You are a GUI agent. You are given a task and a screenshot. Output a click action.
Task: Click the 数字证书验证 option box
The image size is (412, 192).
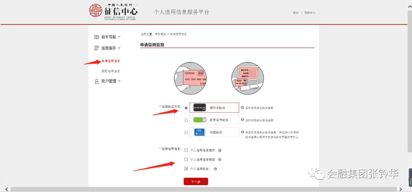[x=214, y=120]
